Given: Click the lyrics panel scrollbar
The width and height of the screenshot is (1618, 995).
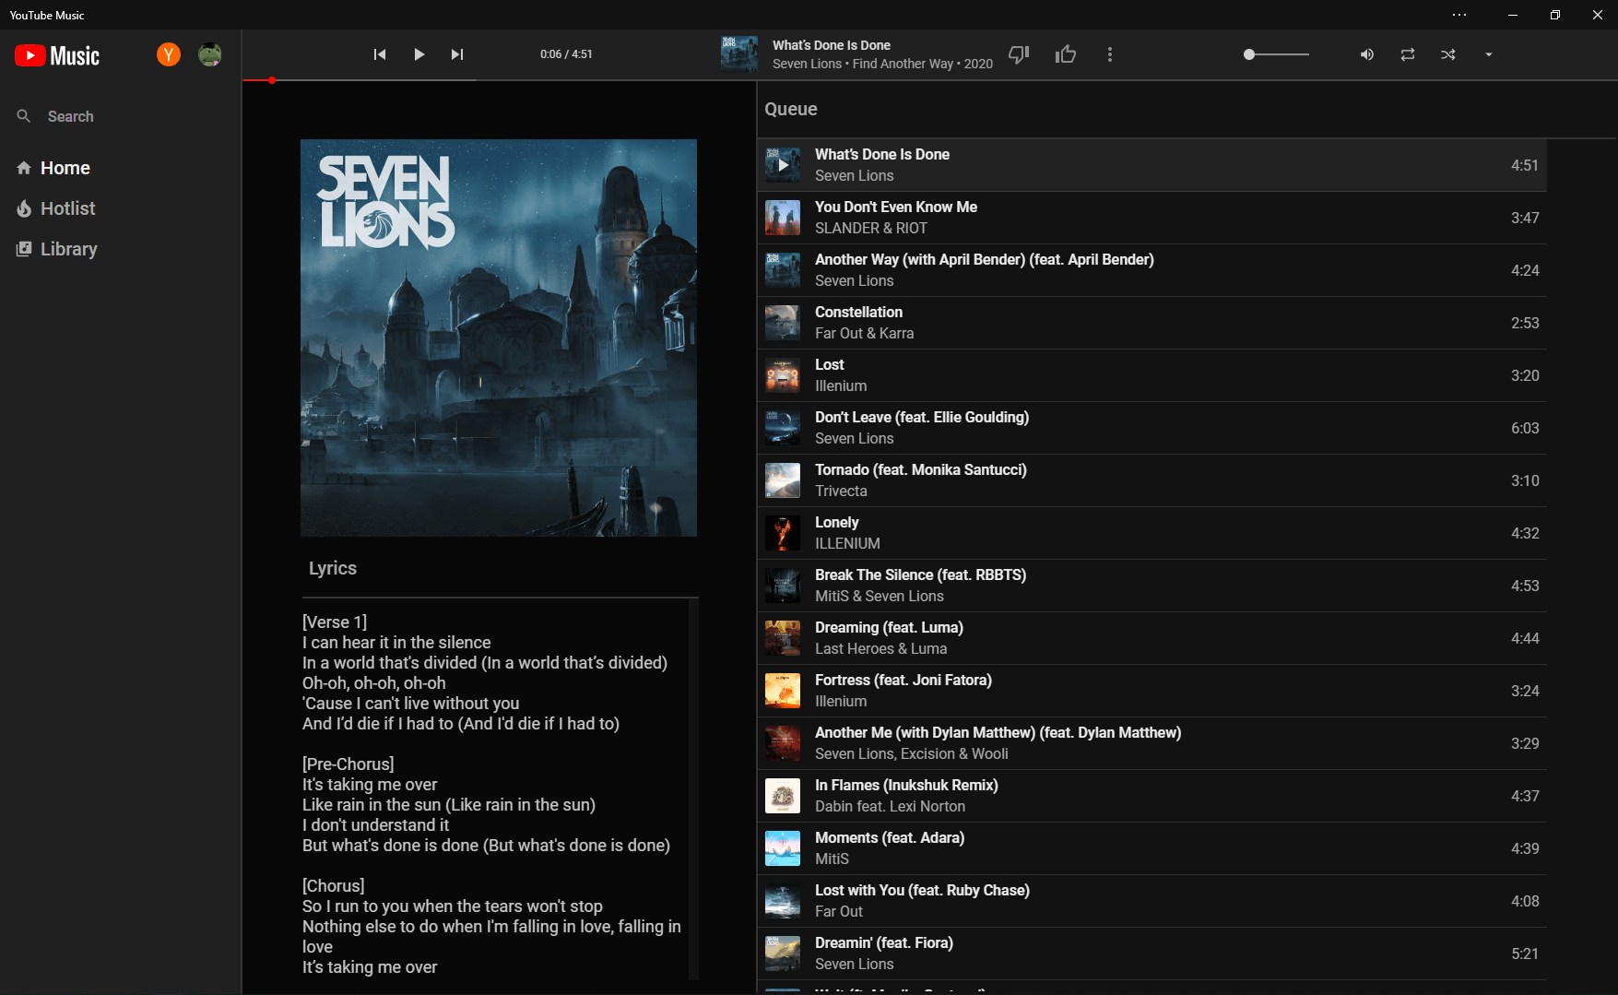Looking at the screenshot, I should [x=693, y=788].
